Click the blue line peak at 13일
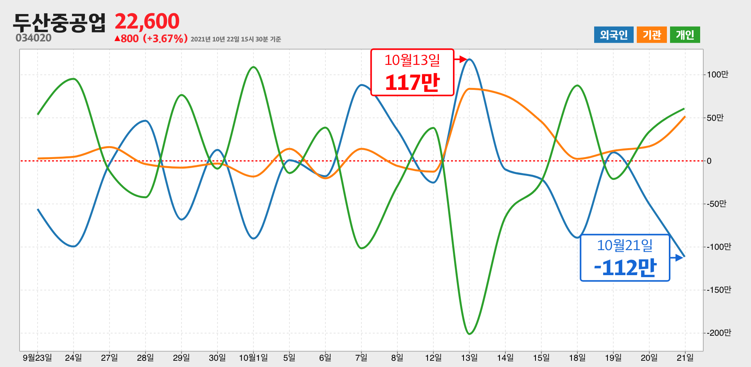This screenshot has width=751, height=367. pos(469,59)
